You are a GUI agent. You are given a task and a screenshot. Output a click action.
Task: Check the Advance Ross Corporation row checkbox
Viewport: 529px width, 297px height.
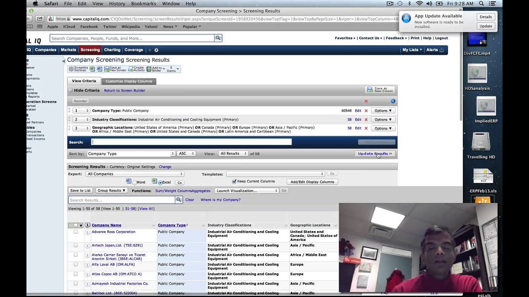pos(76,232)
